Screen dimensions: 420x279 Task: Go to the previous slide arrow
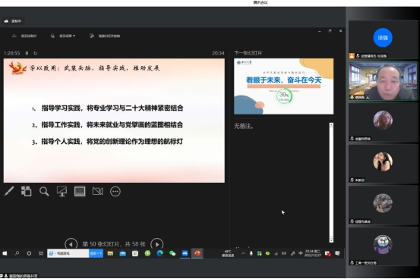71,244
